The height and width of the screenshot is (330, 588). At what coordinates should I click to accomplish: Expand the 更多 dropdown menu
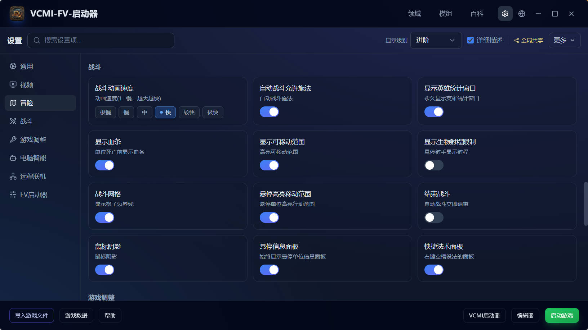565,40
